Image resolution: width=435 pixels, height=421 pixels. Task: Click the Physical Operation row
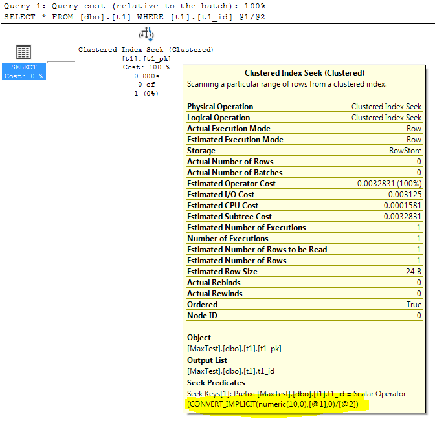point(304,107)
